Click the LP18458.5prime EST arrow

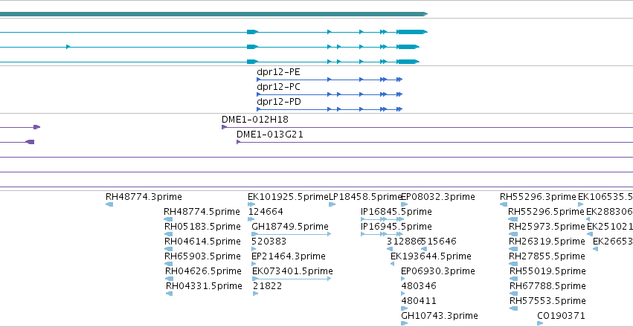(332, 204)
